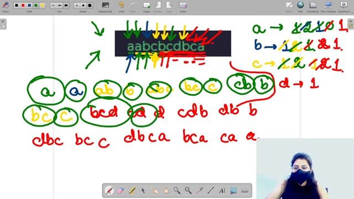Select the thick line width
Viewport: 354px width, 199px height.
(x=66, y=6)
